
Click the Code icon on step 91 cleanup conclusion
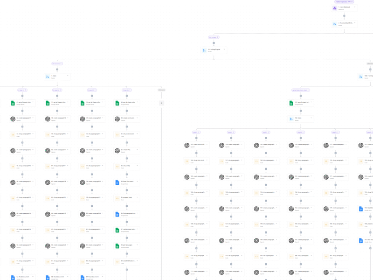point(117,135)
